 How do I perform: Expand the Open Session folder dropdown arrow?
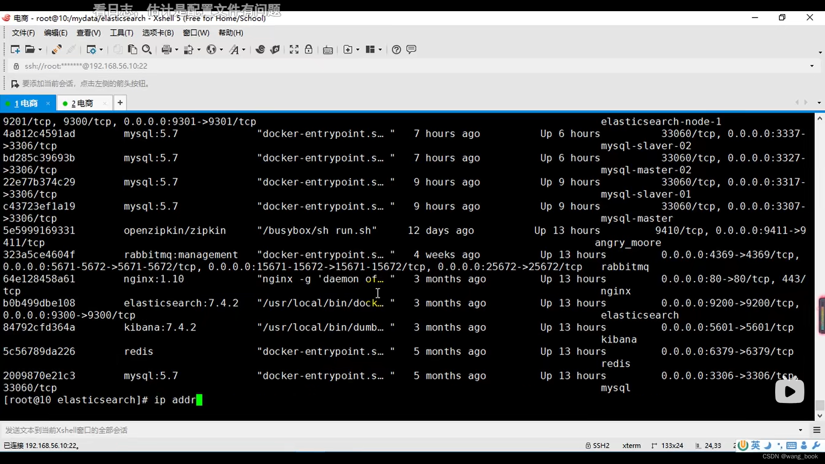(x=40, y=50)
